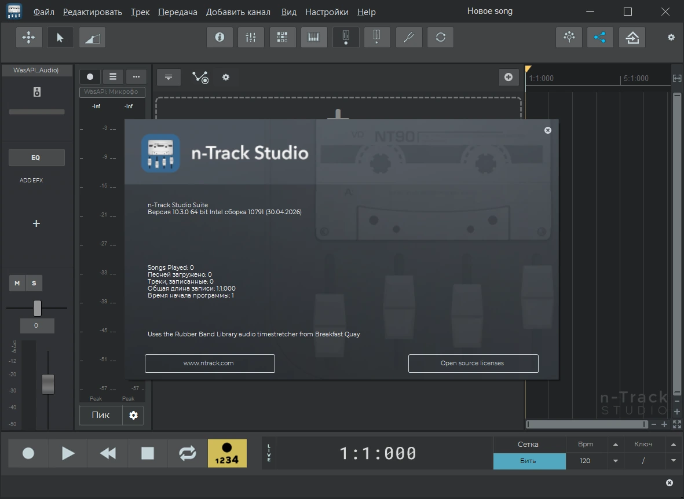Open the Songtree collaboration icon
The height and width of the screenshot is (499, 684).
click(x=569, y=37)
